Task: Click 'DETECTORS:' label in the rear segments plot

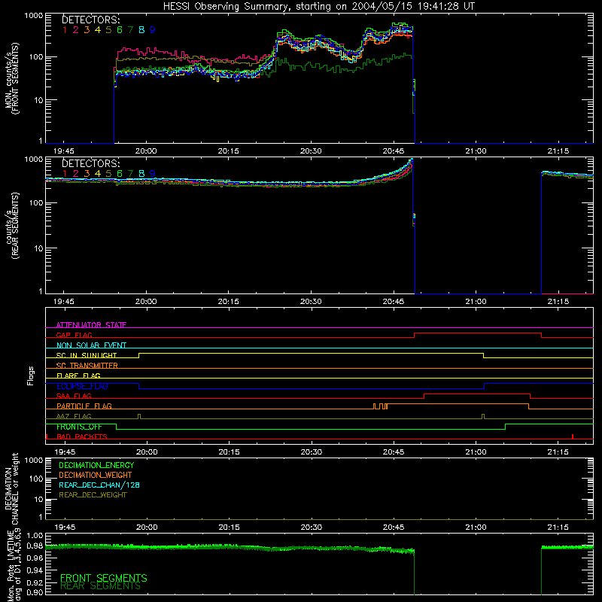Action: coord(91,164)
